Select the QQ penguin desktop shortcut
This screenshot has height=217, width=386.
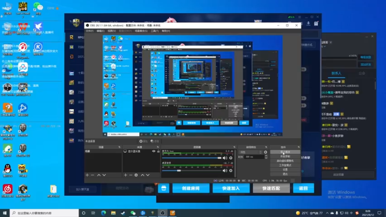coord(8,171)
